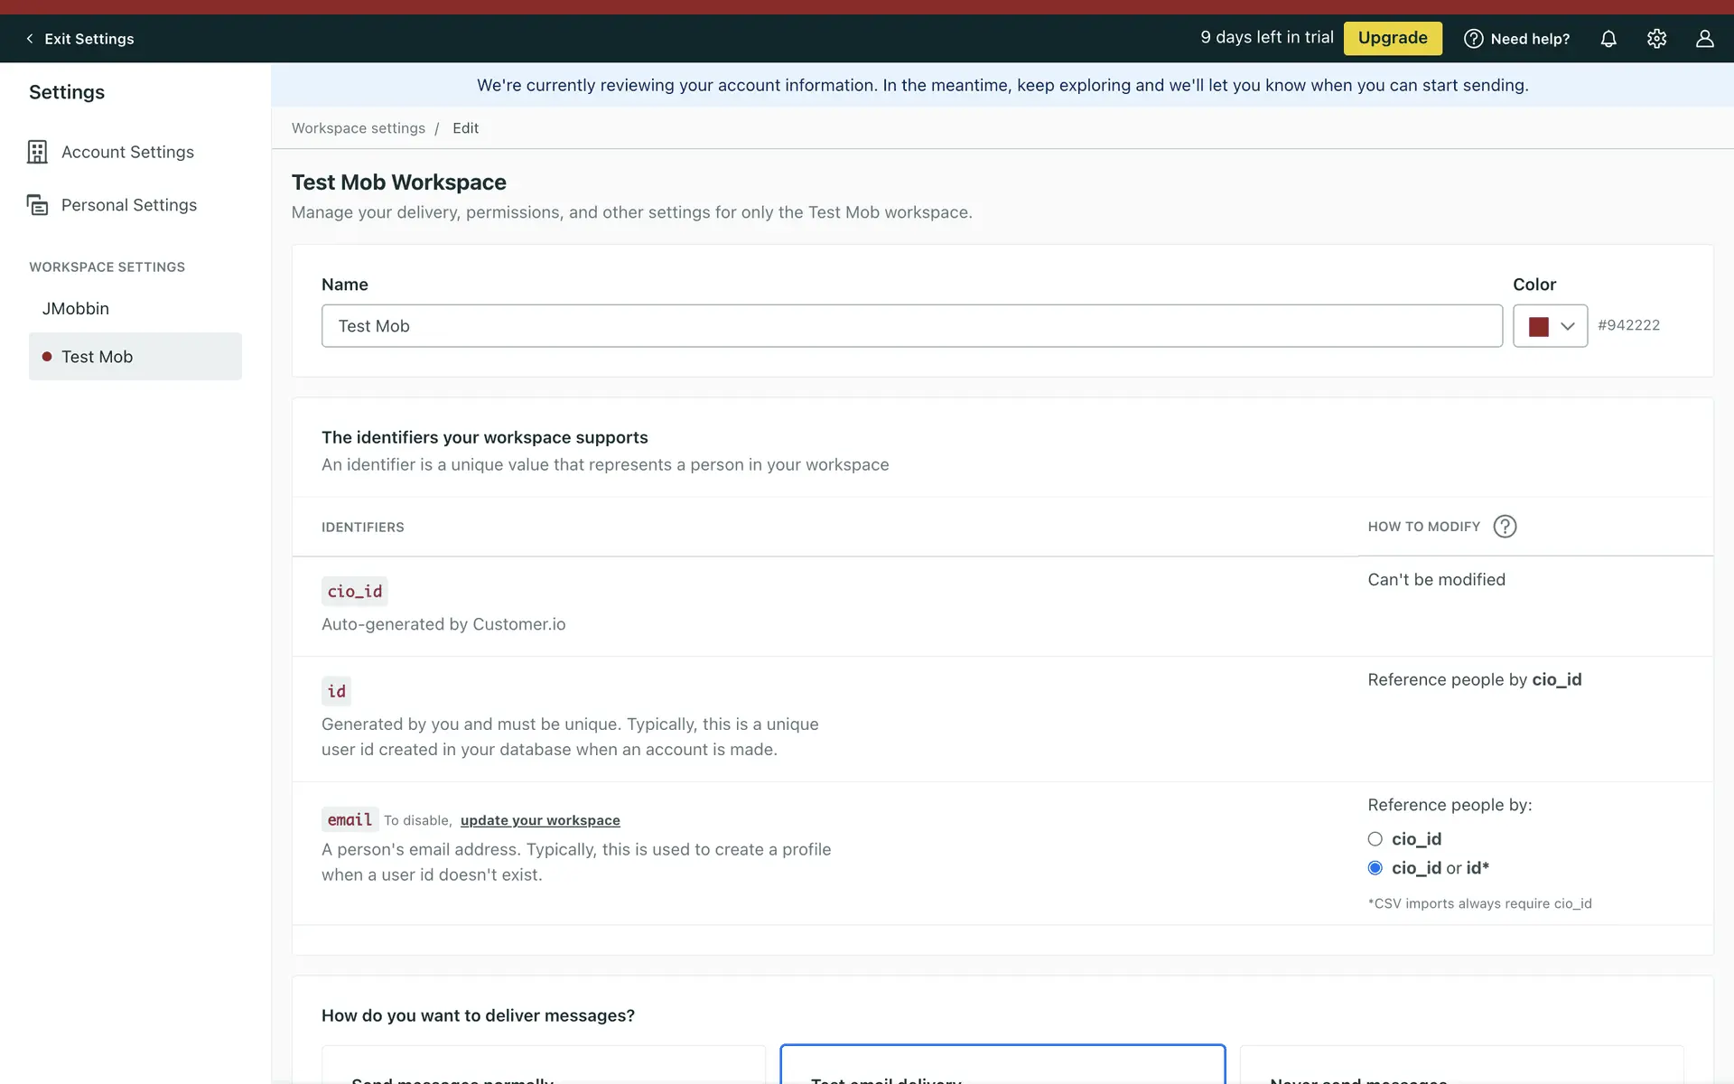The image size is (1734, 1084).
Task: Click the red color swatch
Action: click(x=1538, y=326)
